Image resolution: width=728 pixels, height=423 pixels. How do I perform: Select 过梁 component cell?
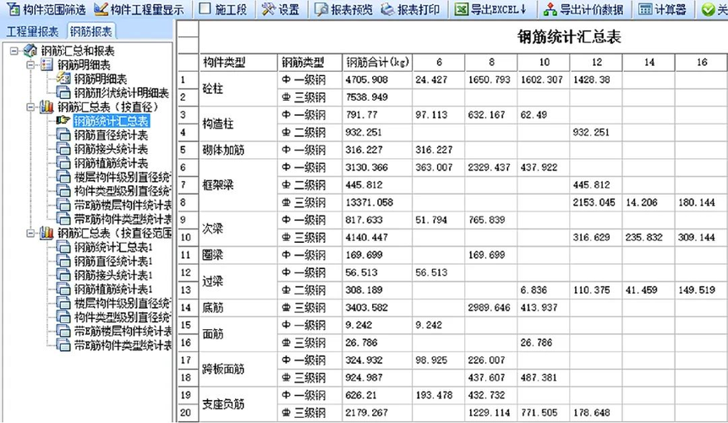pos(238,281)
